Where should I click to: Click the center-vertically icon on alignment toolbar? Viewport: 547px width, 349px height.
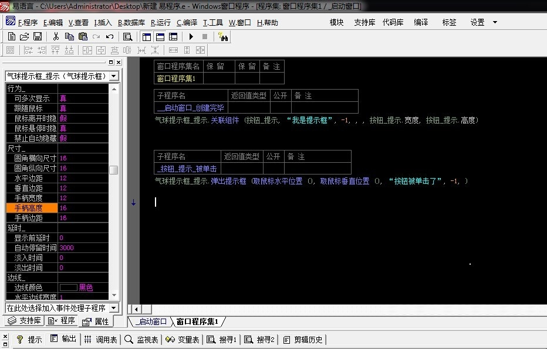(101, 50)
